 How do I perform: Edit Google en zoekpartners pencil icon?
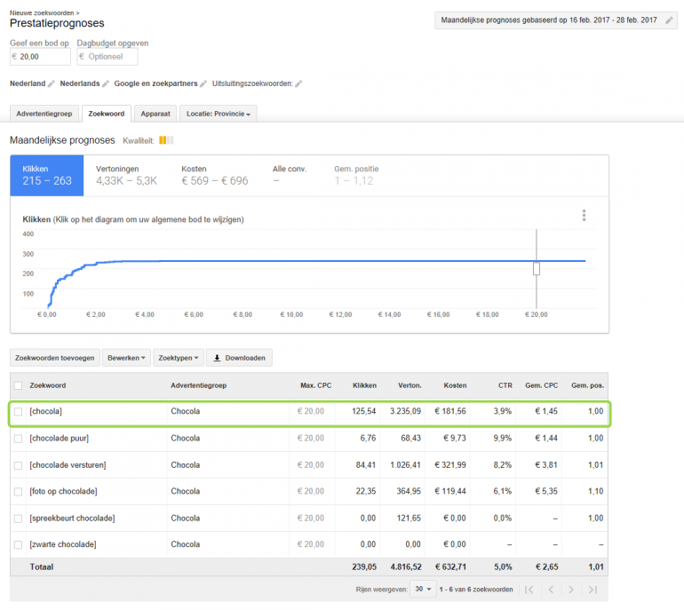203,83
